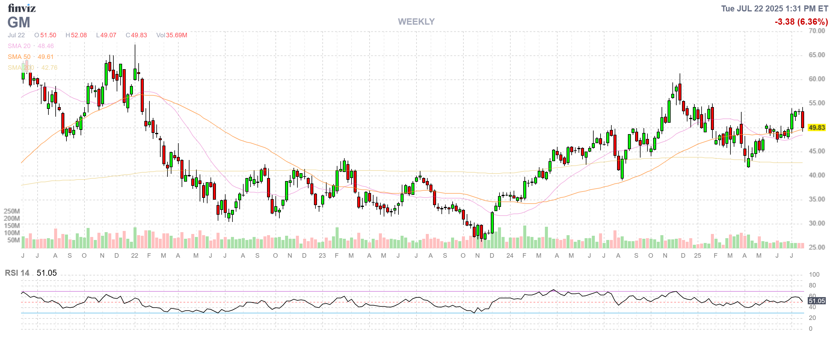The image size is (836, 338).
Task: Click the dark 51.05 RSI value tag
Action: coord(816,301)
